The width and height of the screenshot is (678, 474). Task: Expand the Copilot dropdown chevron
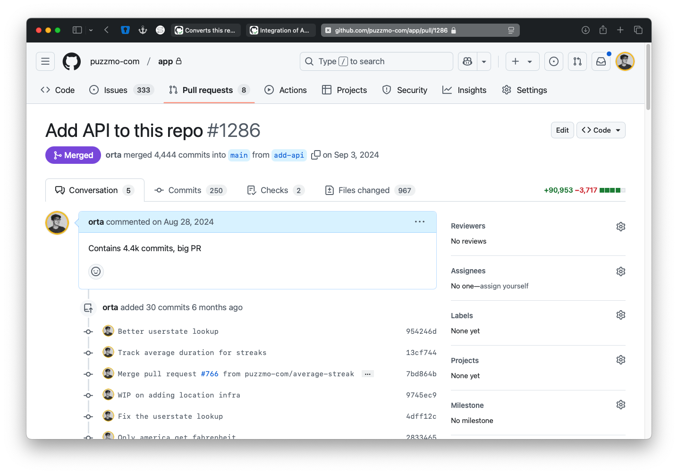[x=483, y=61]
